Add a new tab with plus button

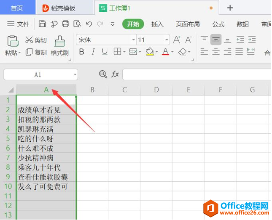click(x=230, y=8)
